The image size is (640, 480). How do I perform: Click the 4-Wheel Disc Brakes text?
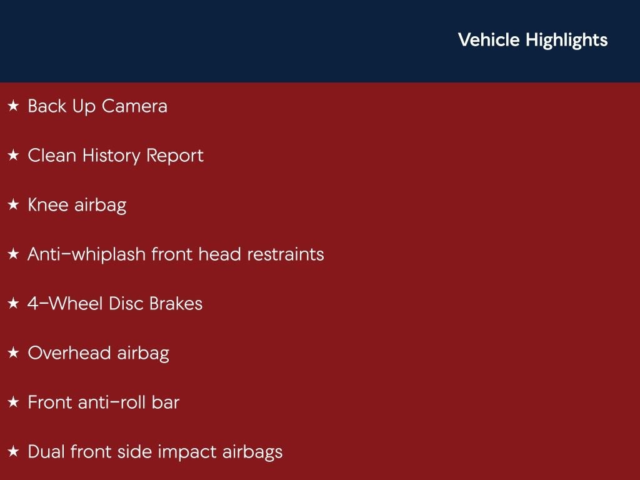click(115, 304)
